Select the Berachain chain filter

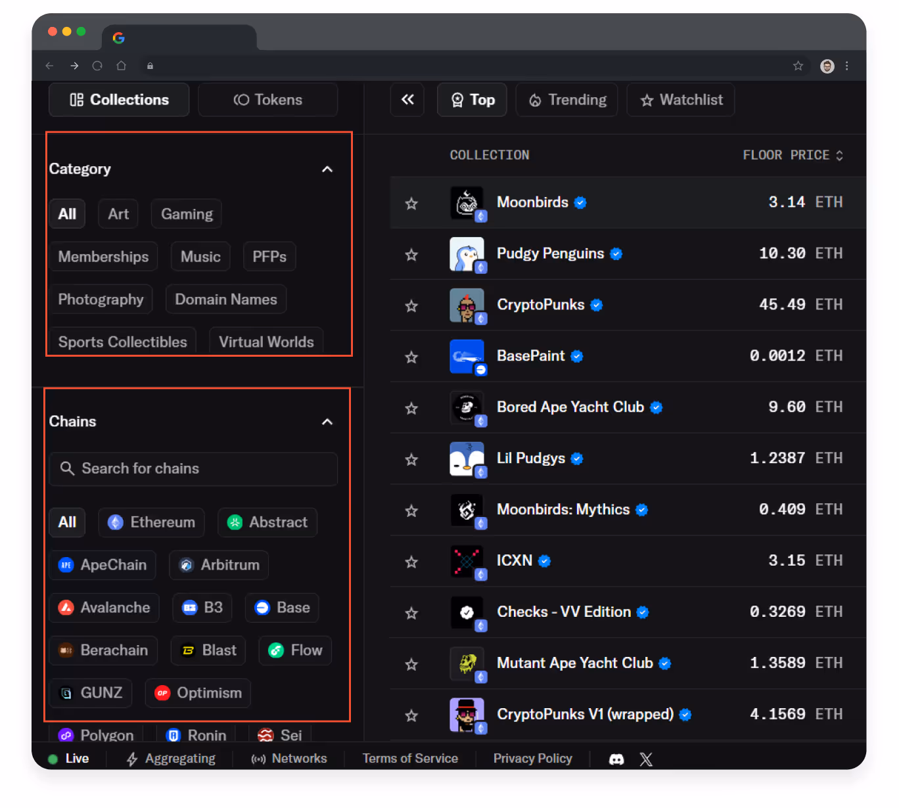click(x=103, y=650)
